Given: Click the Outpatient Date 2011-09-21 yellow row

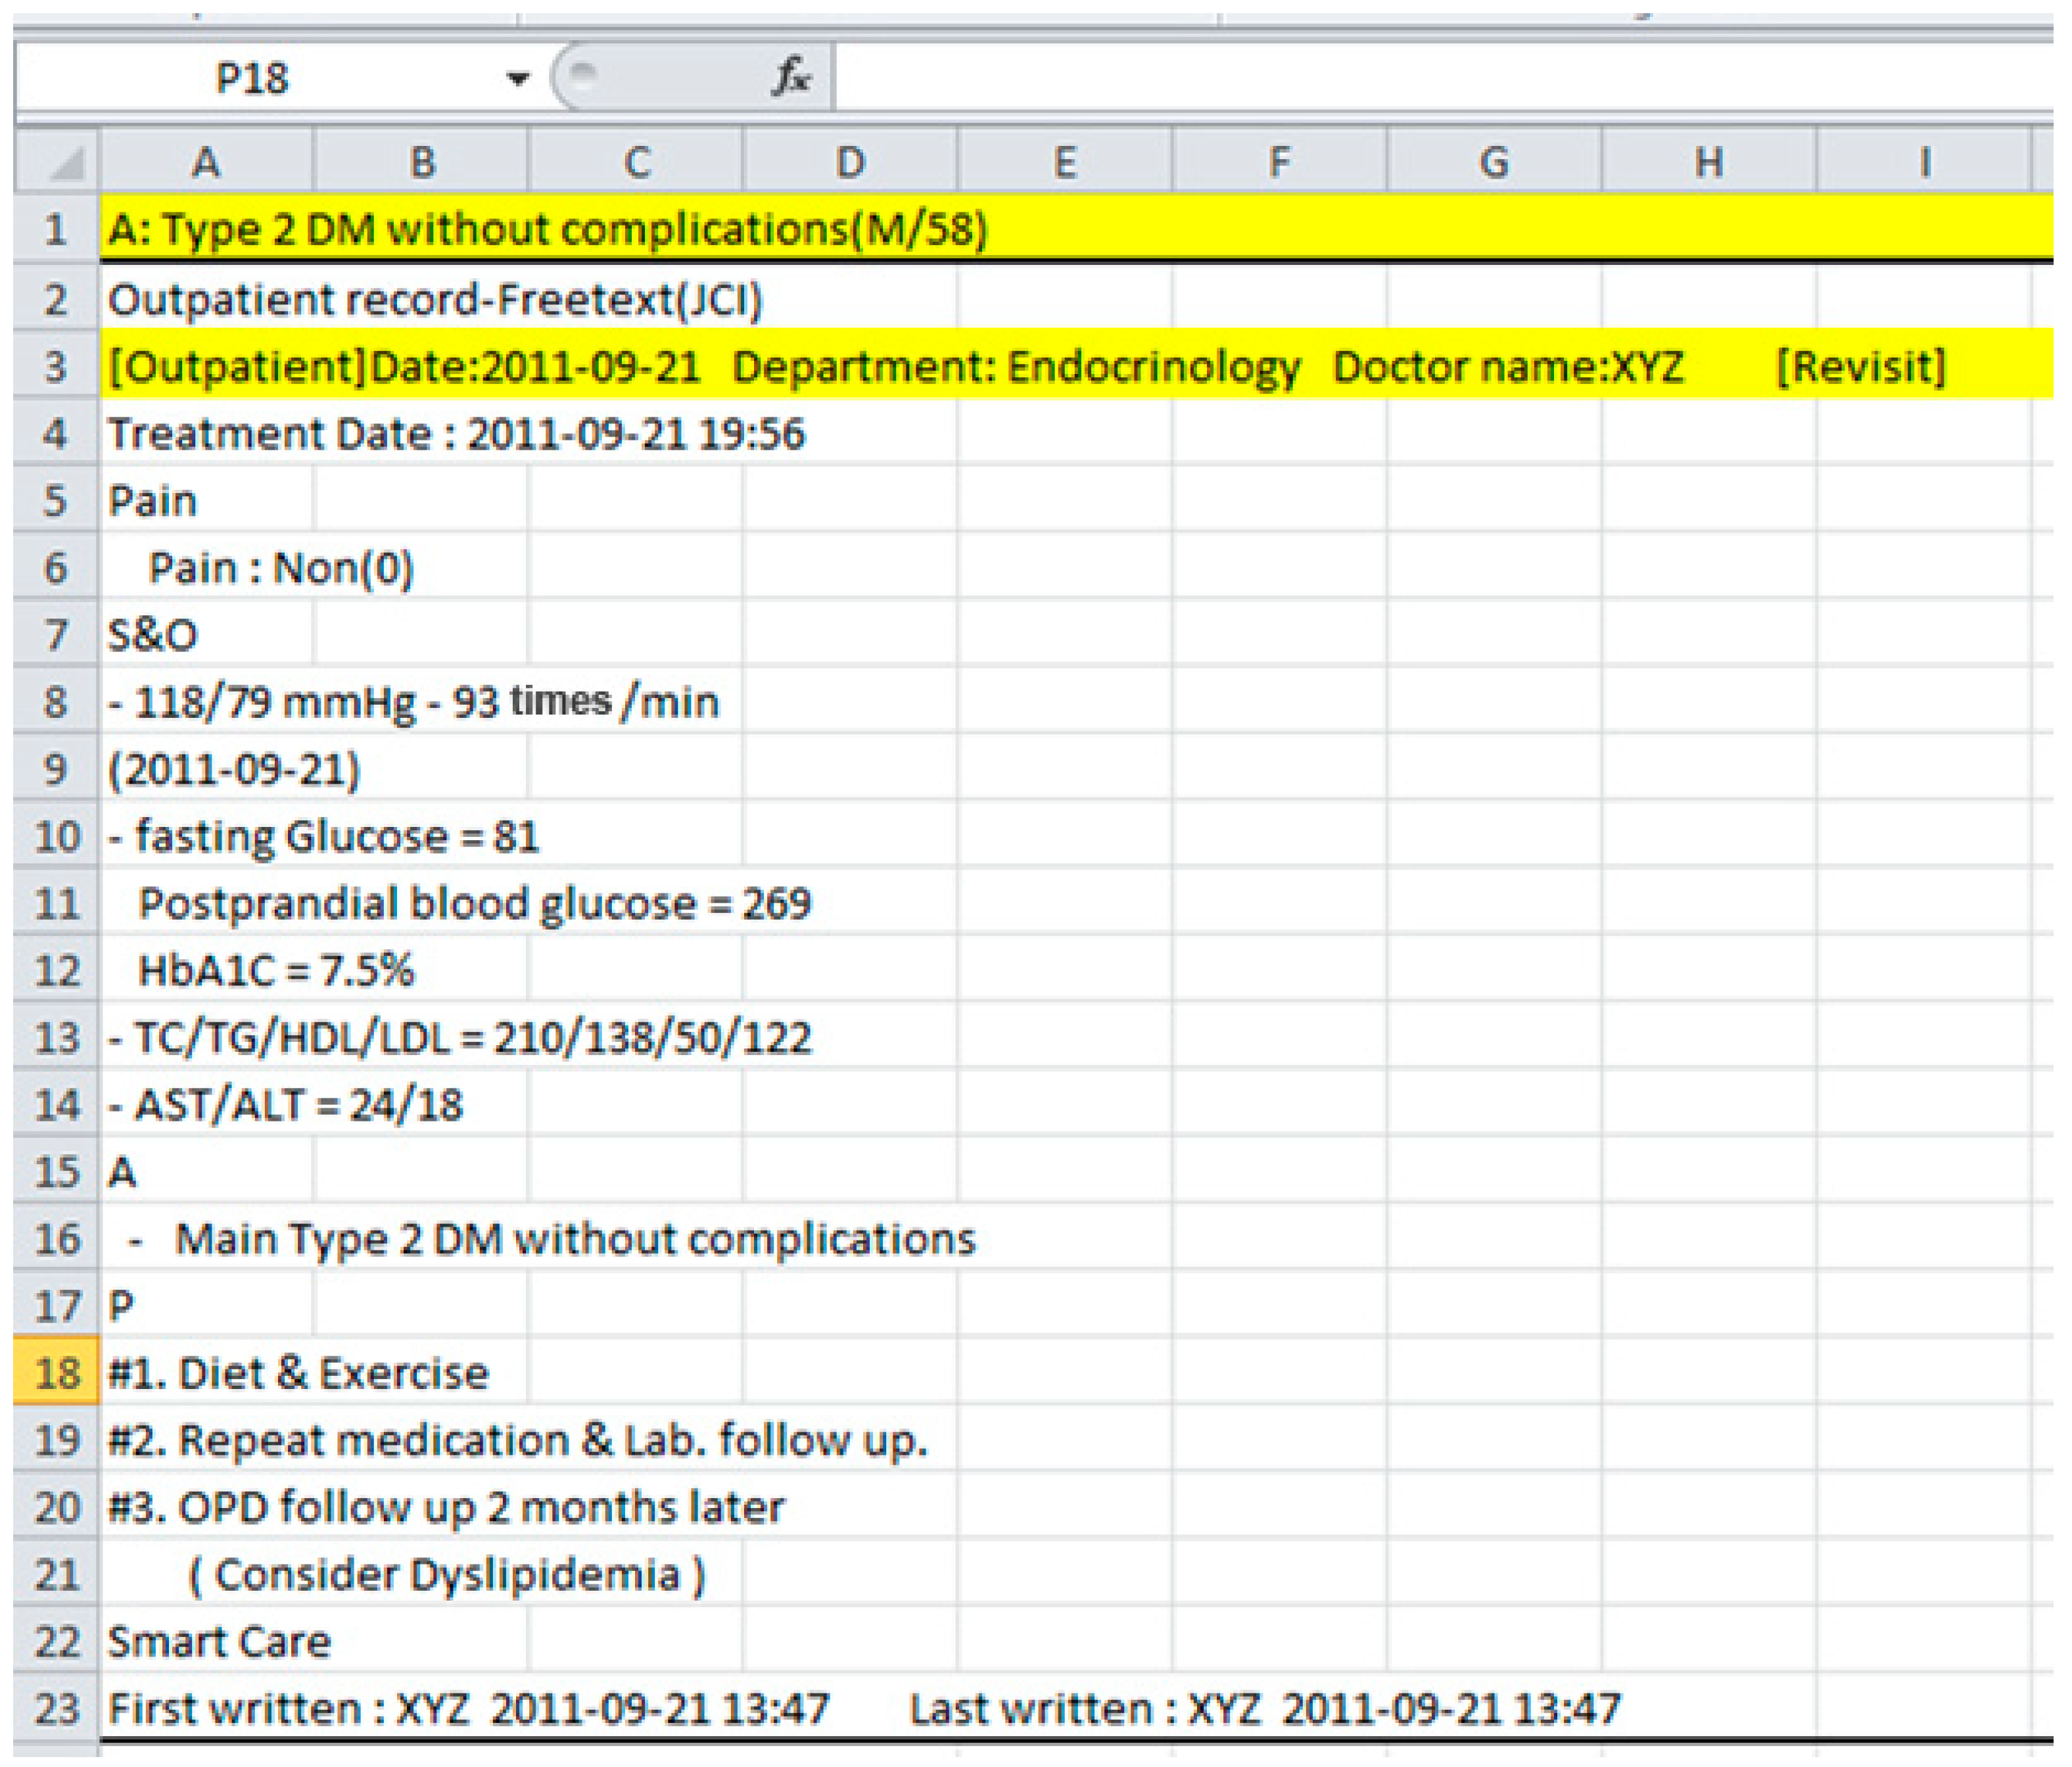Looking at the screenshot, I should [206, 367].
